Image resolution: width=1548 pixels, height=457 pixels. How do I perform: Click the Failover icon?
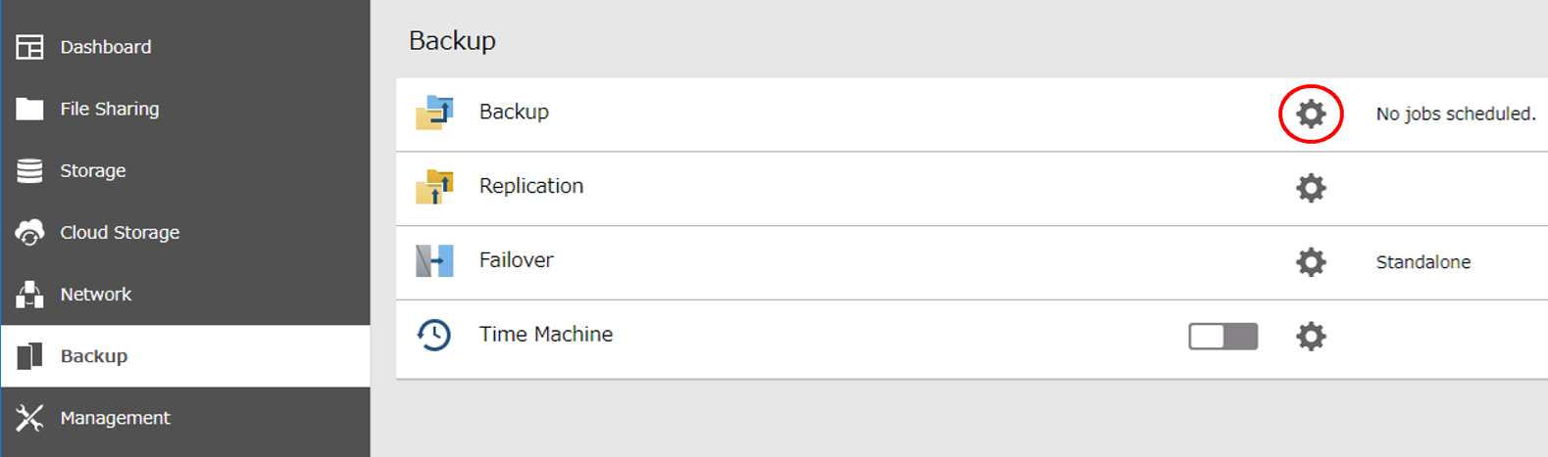[434, 261]
